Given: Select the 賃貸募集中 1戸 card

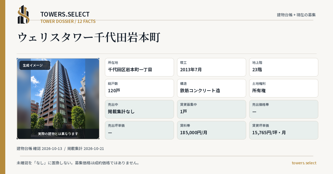Looking at the screenshot, I should 211,109.
